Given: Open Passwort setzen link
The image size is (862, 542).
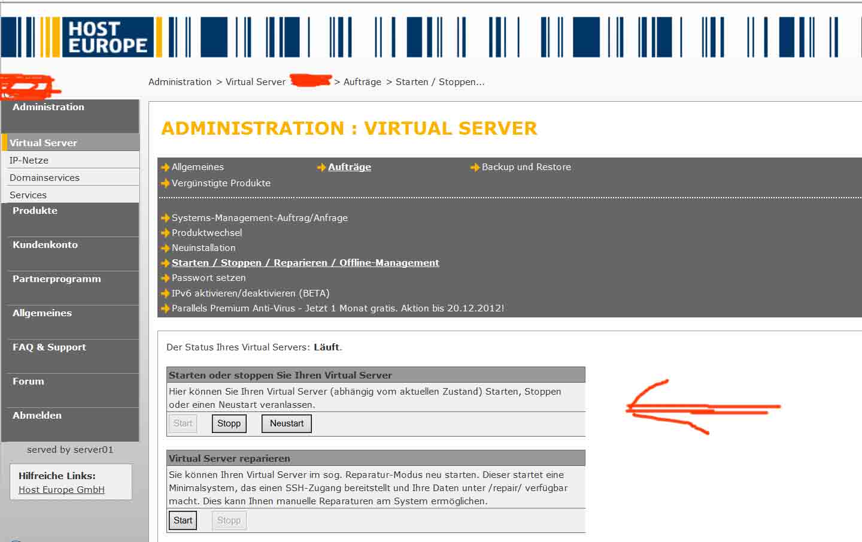Looking at the screenshot, I should 209,278.
